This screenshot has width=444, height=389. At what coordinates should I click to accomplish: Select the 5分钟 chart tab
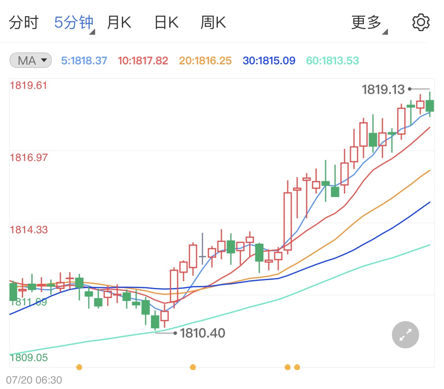pos(74,22)
